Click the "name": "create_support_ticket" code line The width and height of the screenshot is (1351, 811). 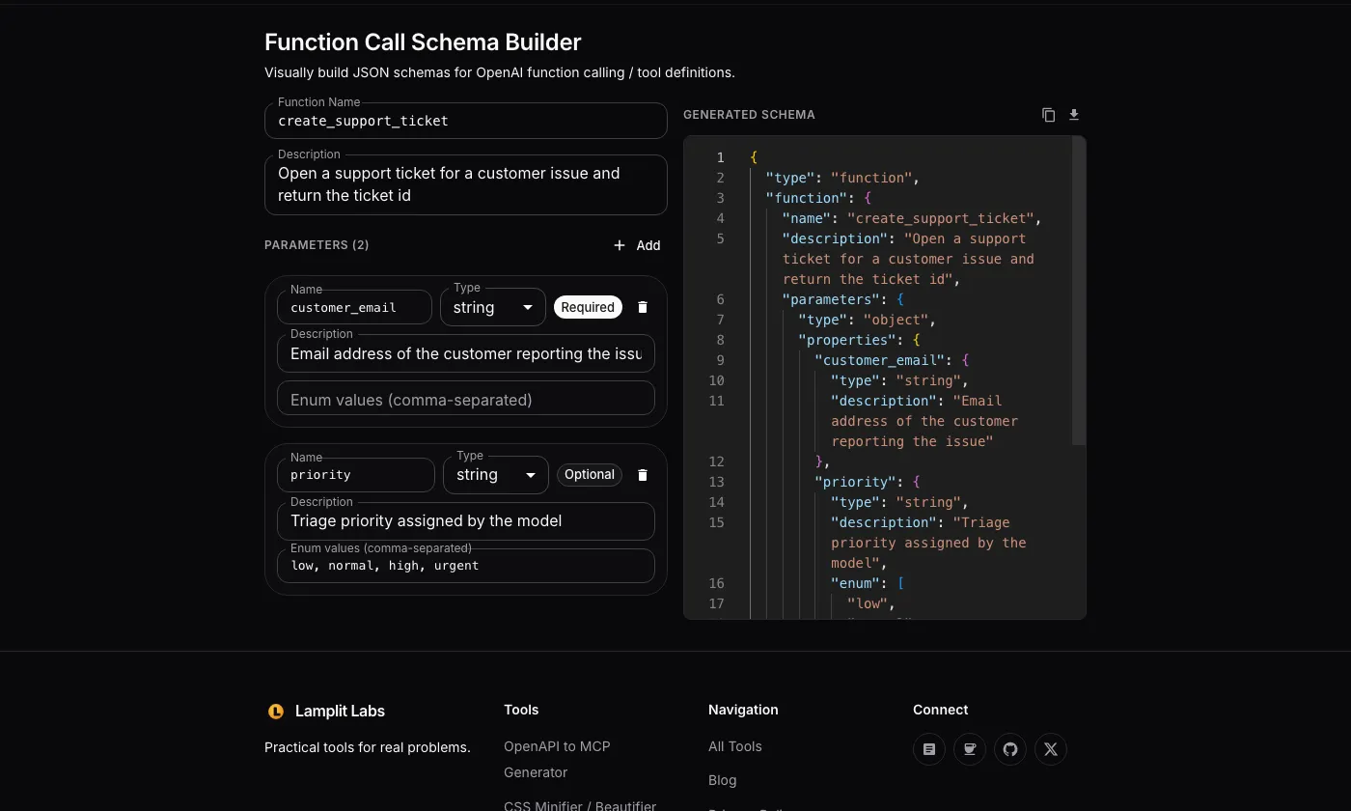pyautogui.click(x=912, y=218)
